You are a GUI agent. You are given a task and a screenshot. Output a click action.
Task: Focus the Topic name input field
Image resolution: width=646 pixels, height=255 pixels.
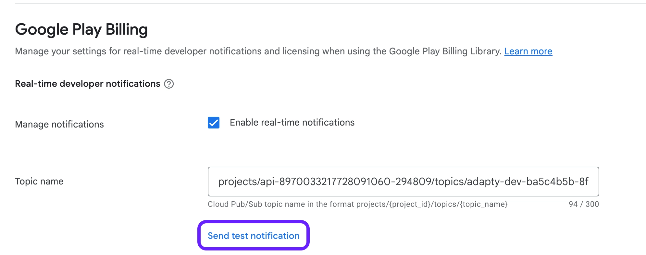(403, 182)
